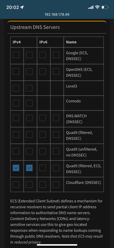
Task: Check second IPv6 box for Cloudflare
Action: point(56,185)
